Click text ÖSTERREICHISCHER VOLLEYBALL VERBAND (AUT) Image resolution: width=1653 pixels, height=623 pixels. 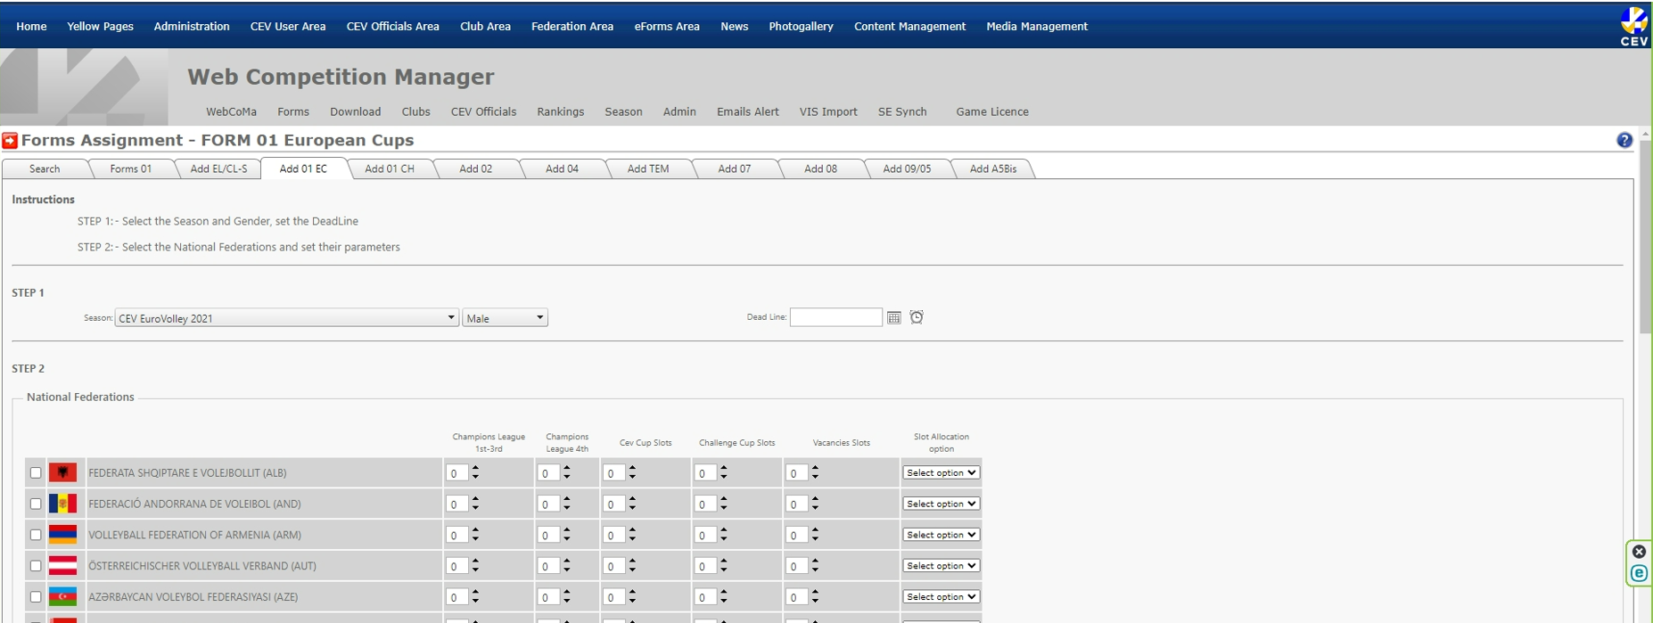(202, 566)
